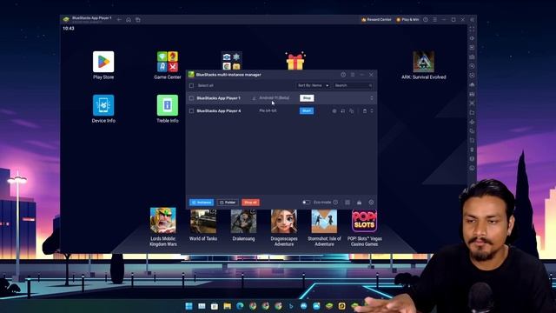Tick the Select all checkbox
The image size is (556, 313).
pyautogui.click(x=191, y=85)
